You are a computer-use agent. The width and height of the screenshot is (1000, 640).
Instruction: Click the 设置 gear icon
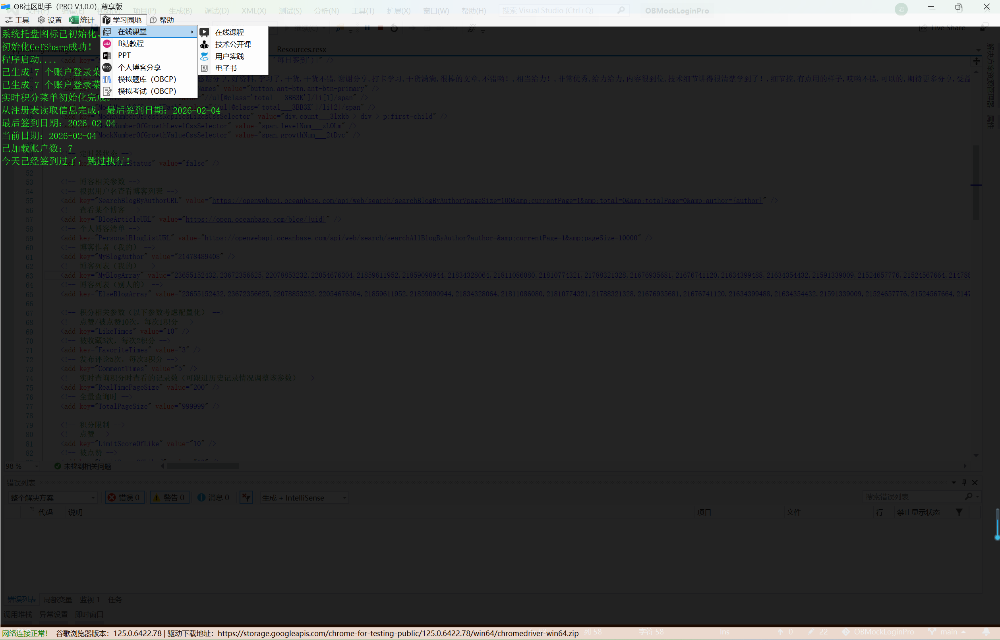coord(41,20)
